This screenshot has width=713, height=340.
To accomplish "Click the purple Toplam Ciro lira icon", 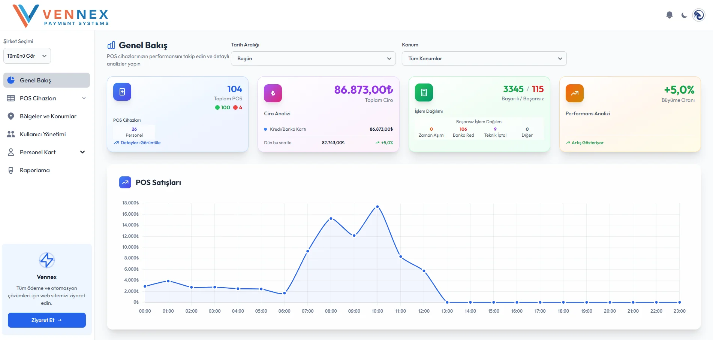I will point(273,93).
